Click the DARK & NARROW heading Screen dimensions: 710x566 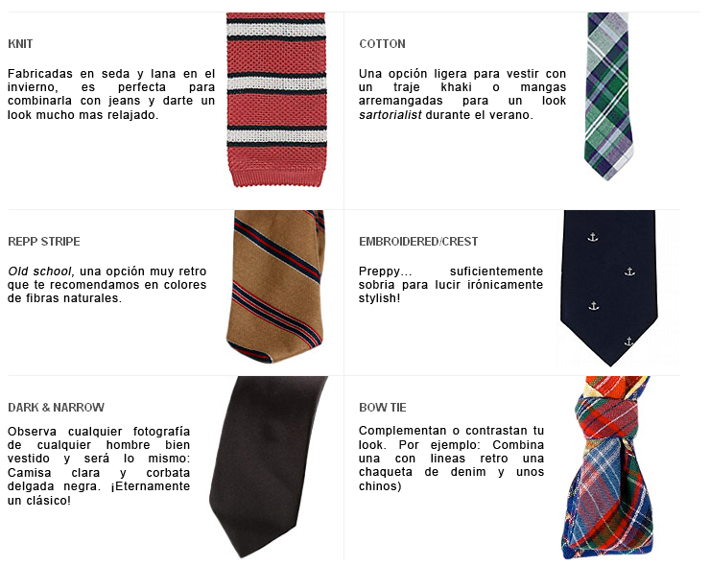[x=57, y=407]
